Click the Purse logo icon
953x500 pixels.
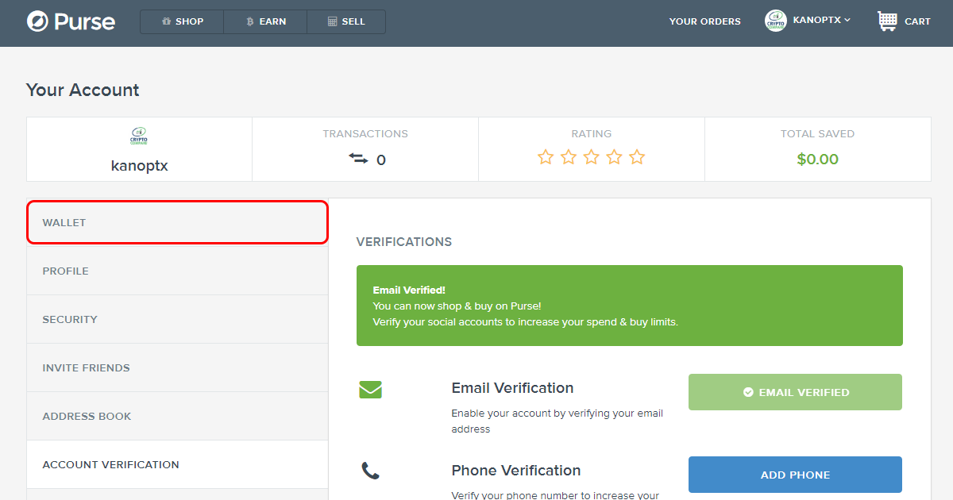pos(37,21)
